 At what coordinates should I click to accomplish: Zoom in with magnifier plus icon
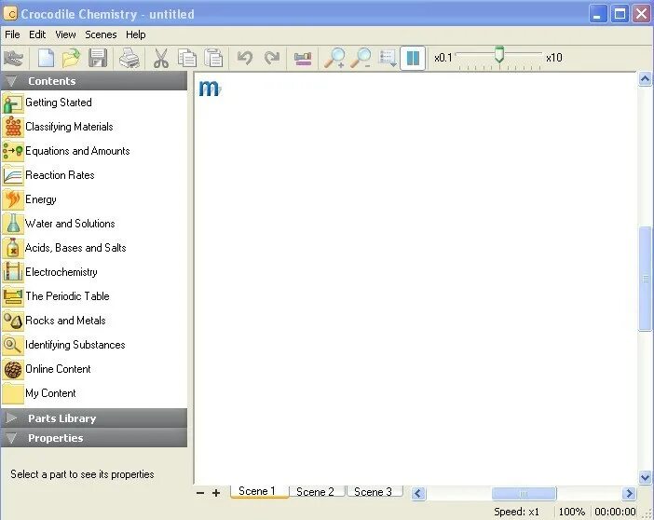[334, 58]
